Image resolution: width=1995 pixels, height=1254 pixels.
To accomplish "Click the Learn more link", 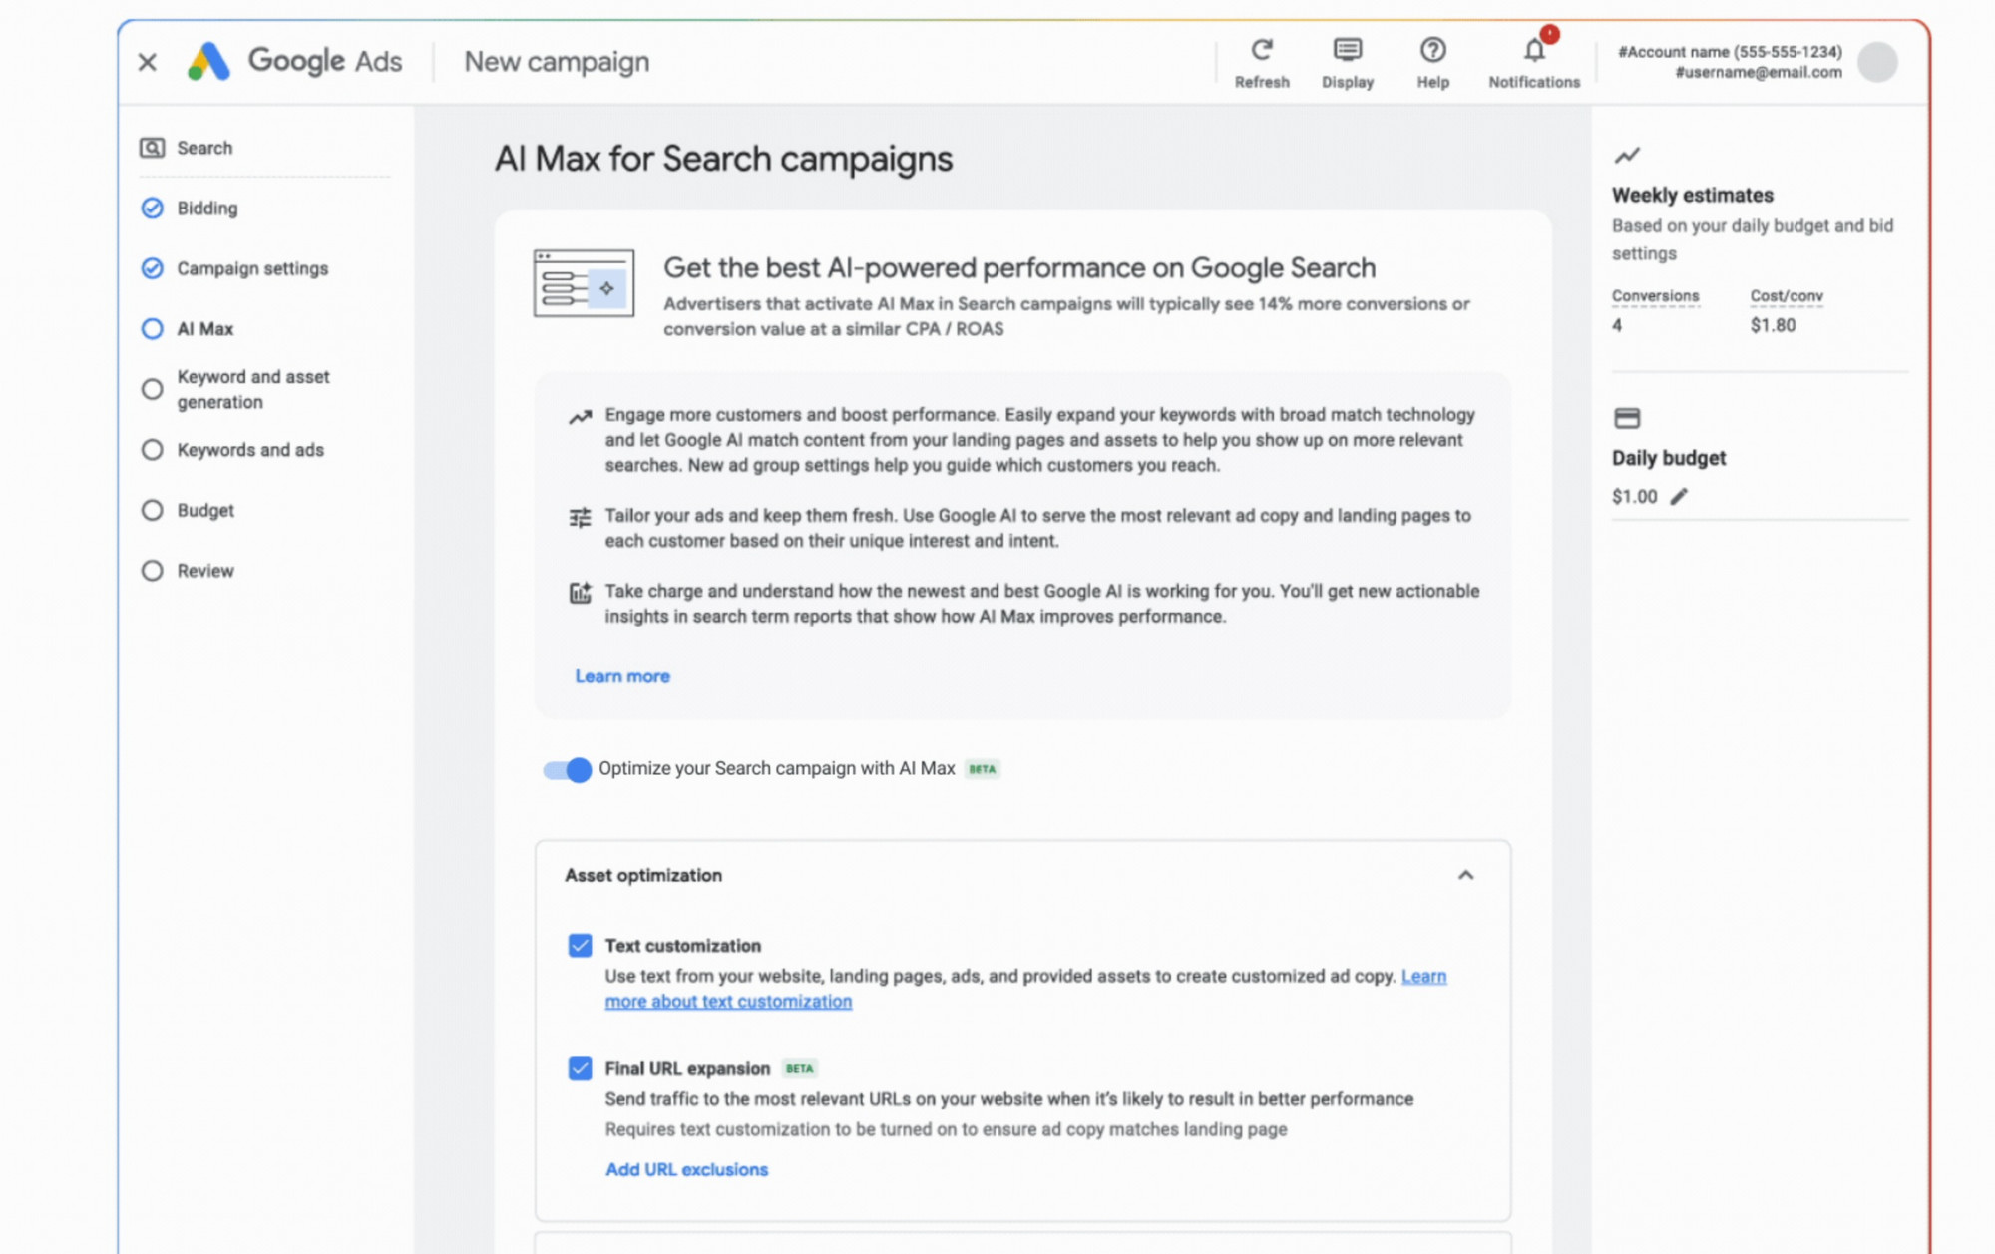I will (x=622, y=676).
